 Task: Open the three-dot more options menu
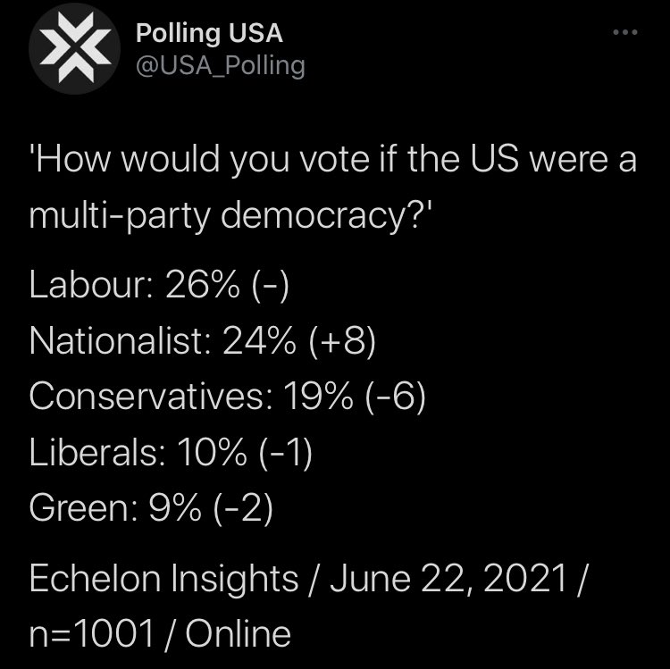tap(624, 32)
